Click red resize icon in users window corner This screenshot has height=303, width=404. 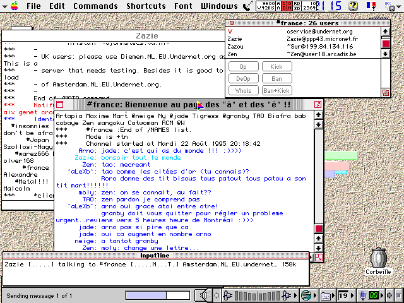pos(386,93)
